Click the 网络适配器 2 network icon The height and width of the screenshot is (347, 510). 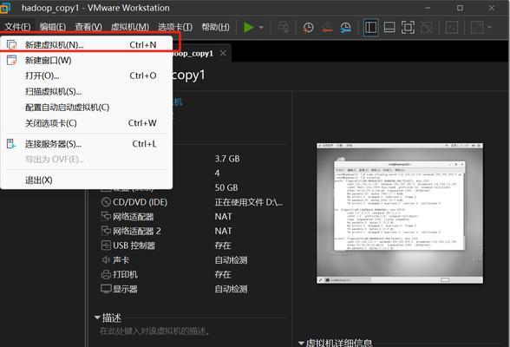[106, 231]
